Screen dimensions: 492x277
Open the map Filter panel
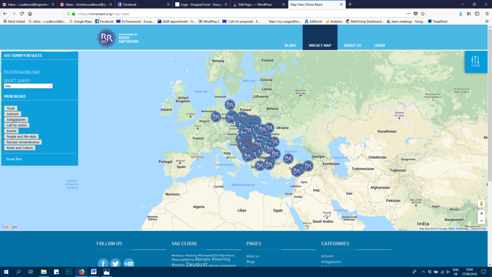click(475, 62)
